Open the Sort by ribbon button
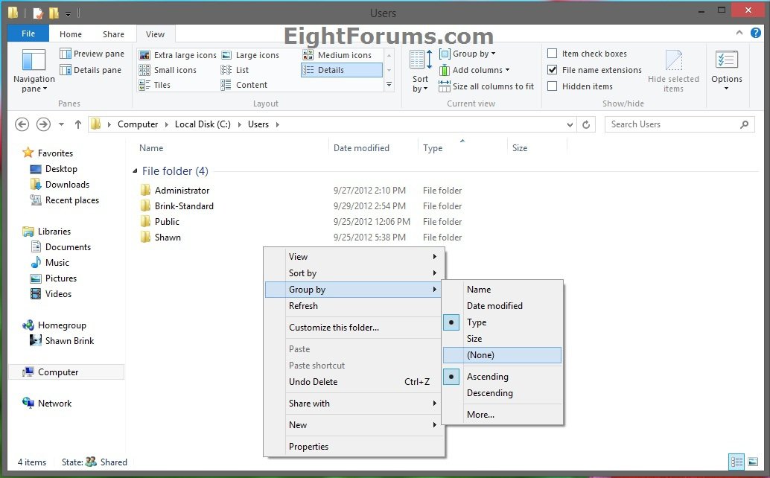The height and width of the screenshot is (478, 770). [x=421, y=71]
